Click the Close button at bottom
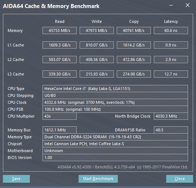 [x=180, y=179]
